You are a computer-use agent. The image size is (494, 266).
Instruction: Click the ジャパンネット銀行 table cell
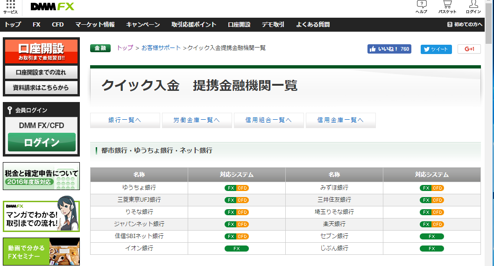tap(139, 224)
